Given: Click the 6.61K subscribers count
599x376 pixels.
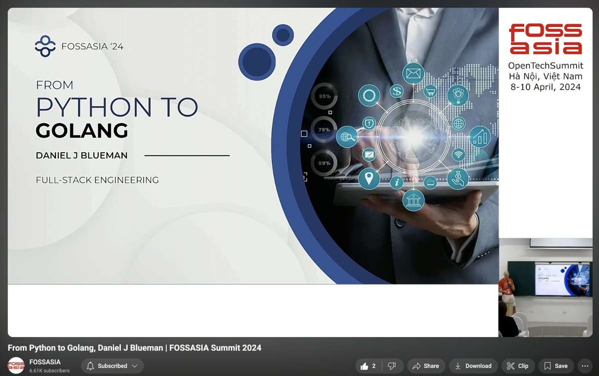Looking at the screenshot, I should coord(49,371).
